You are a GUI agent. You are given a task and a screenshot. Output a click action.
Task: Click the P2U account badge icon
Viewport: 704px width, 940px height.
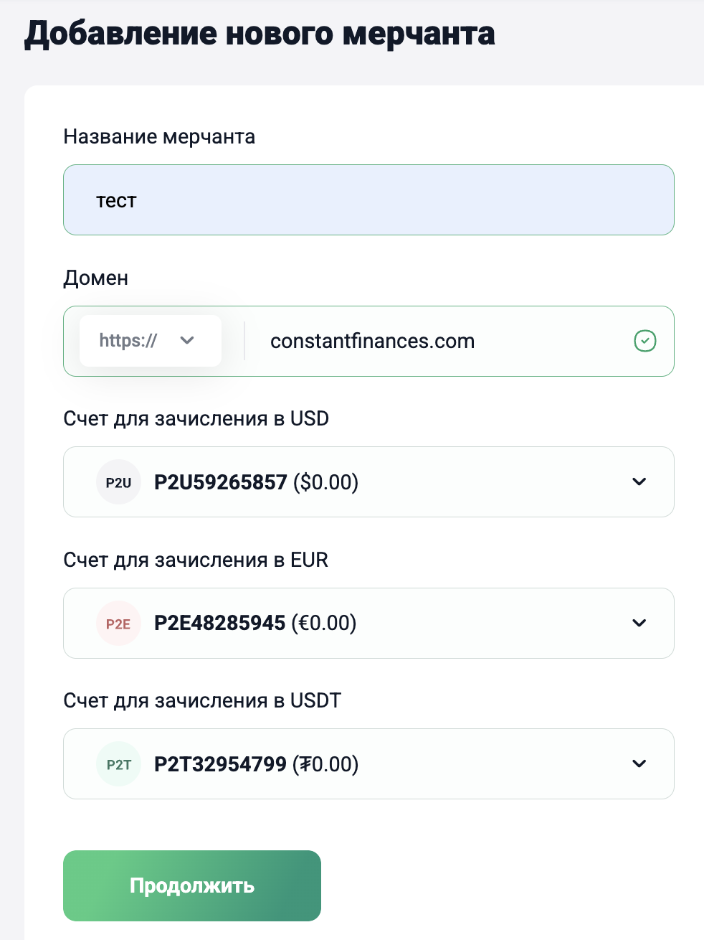click(118, 482)
